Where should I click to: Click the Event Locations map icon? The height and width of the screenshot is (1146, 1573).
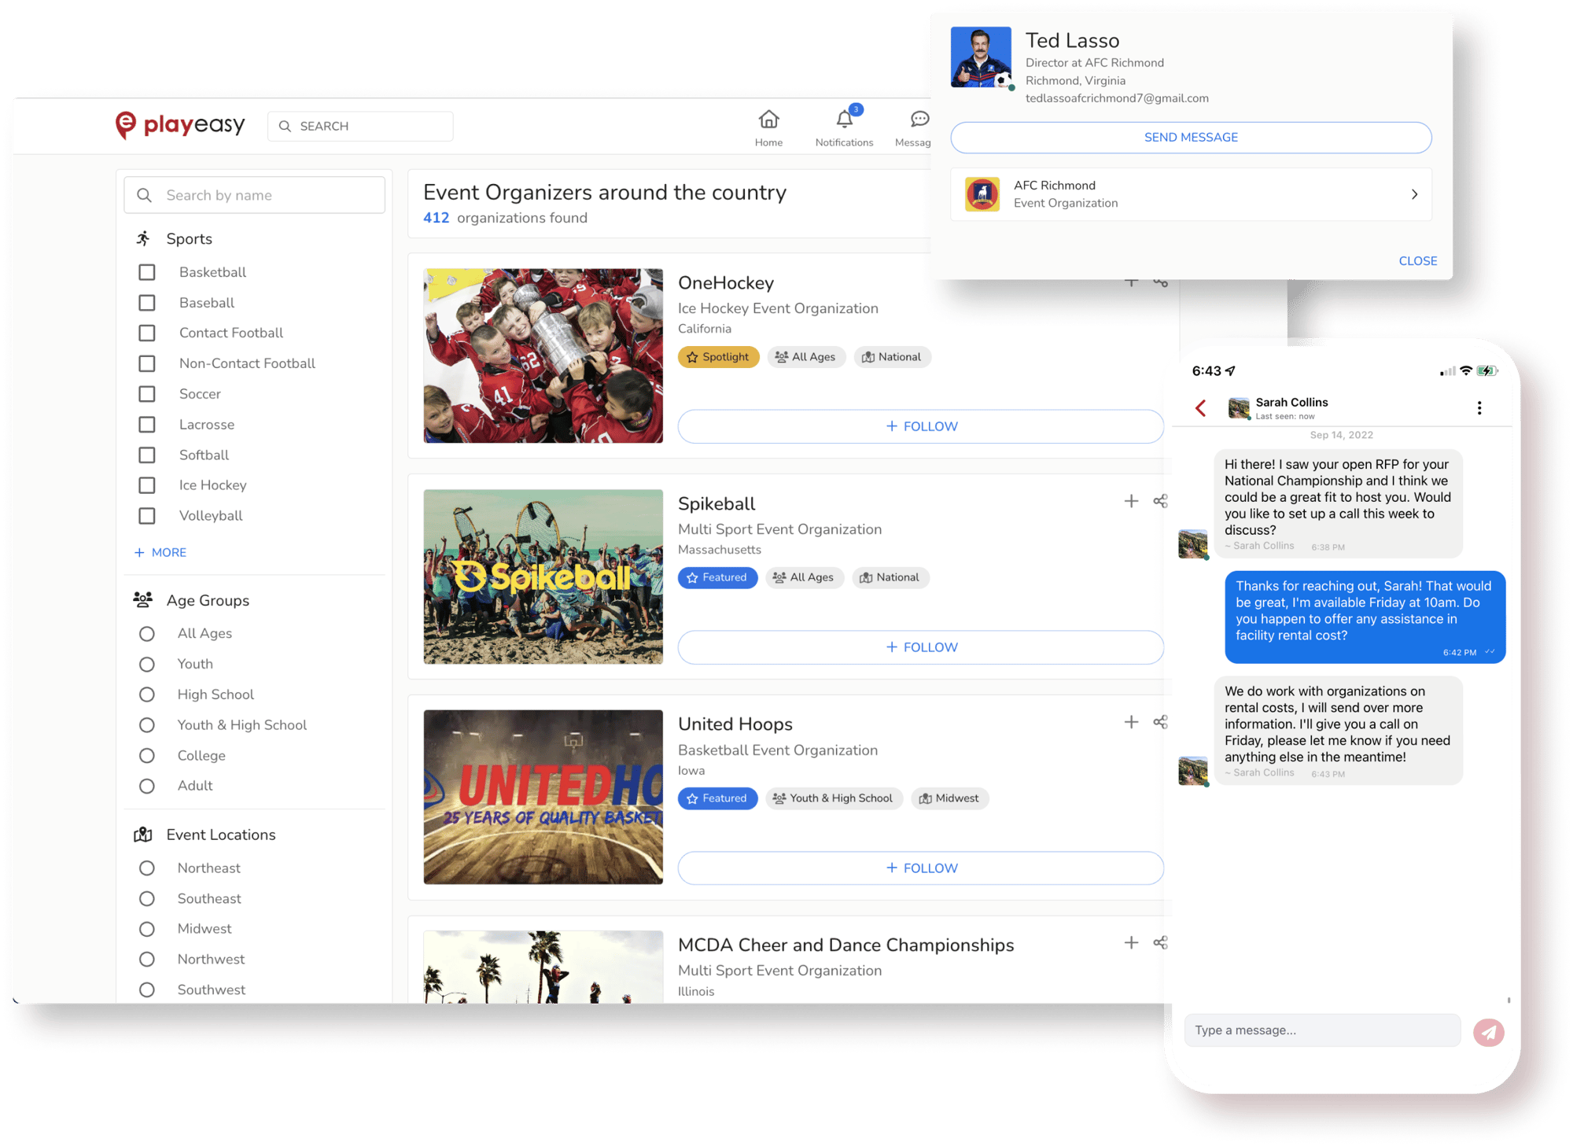(143, 835)
